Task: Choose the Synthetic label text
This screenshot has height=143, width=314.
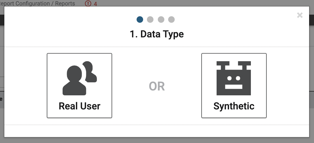Action: [234, 106]
